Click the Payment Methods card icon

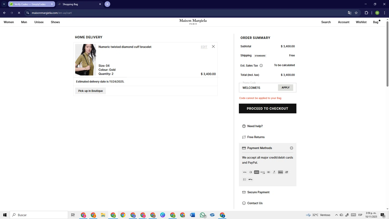coord(244,148)
